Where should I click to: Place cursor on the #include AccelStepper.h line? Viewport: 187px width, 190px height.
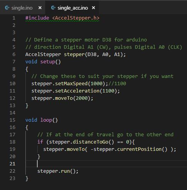coord(62,18)
